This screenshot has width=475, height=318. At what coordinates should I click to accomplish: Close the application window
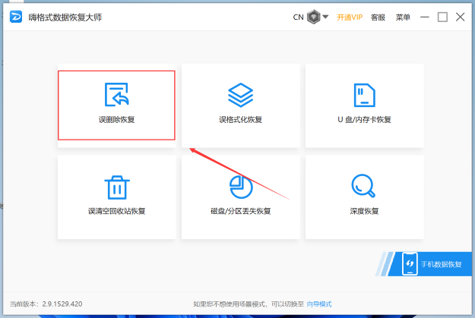pos(460,17)
